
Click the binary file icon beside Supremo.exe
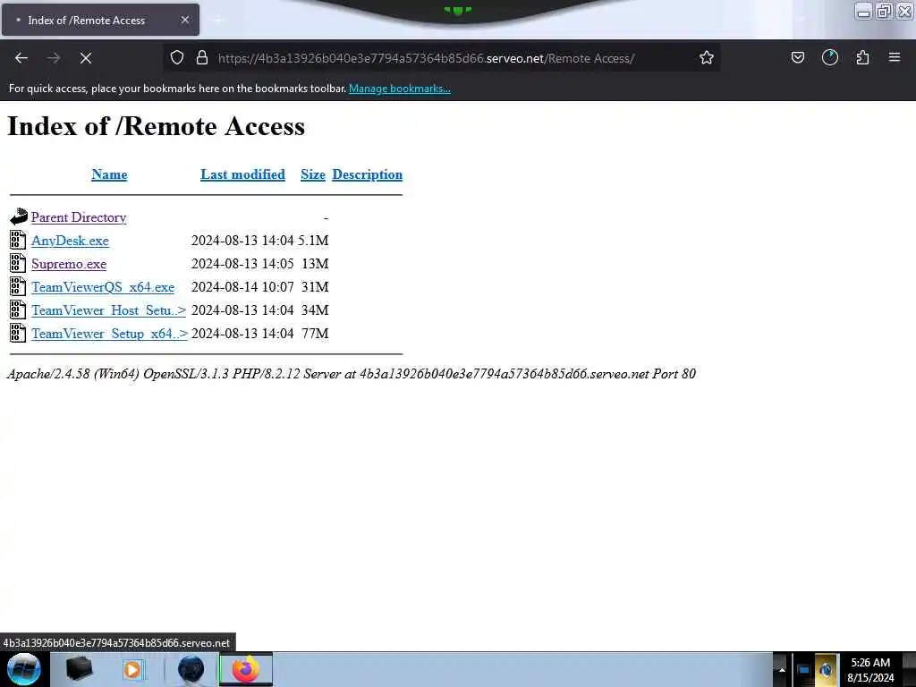coord(18,264)
